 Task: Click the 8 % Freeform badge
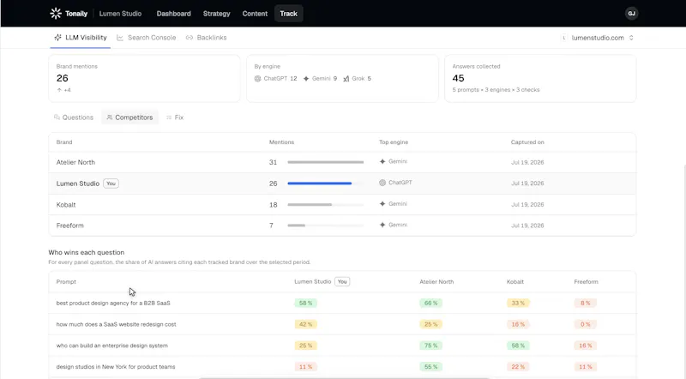[x=586, y=303]
